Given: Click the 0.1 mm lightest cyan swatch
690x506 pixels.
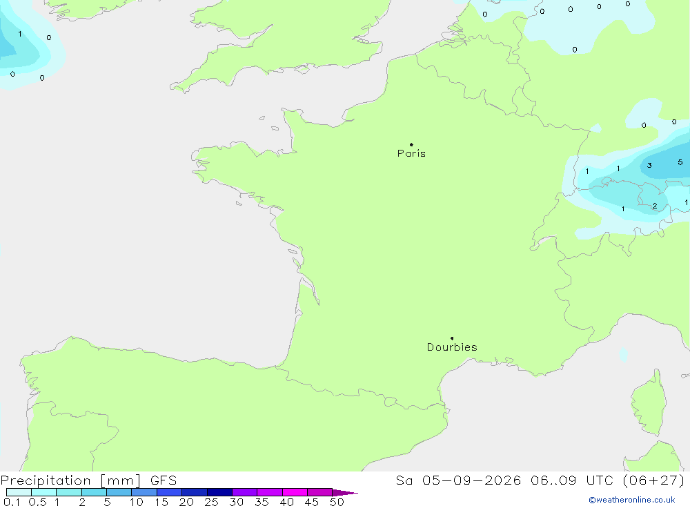Looking at the screenshot, I should coord(19,492).
